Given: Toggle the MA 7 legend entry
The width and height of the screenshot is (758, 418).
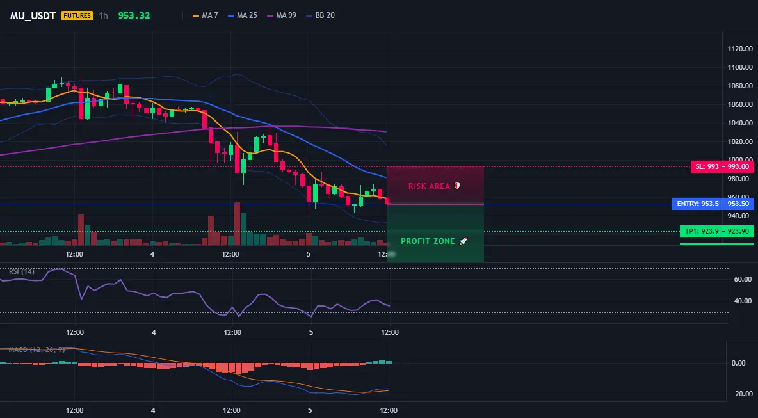Looking at the screenshot, I should coord(206,15).
